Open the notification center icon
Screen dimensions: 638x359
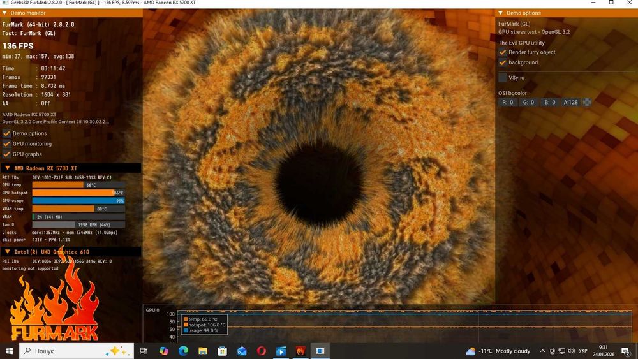[x=626, y=351]
